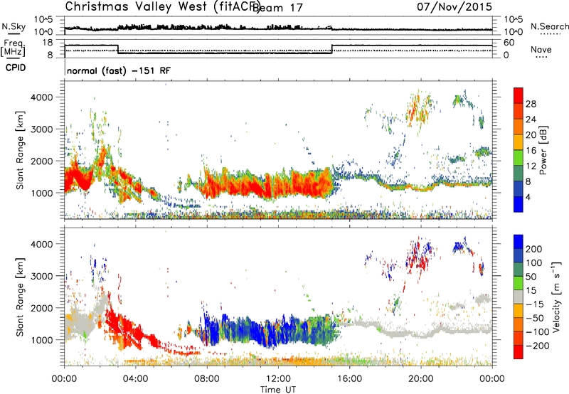Click the 'Velocity [m s-1]' colorbar label
569x394 pixels.
(x=556, y=297)
